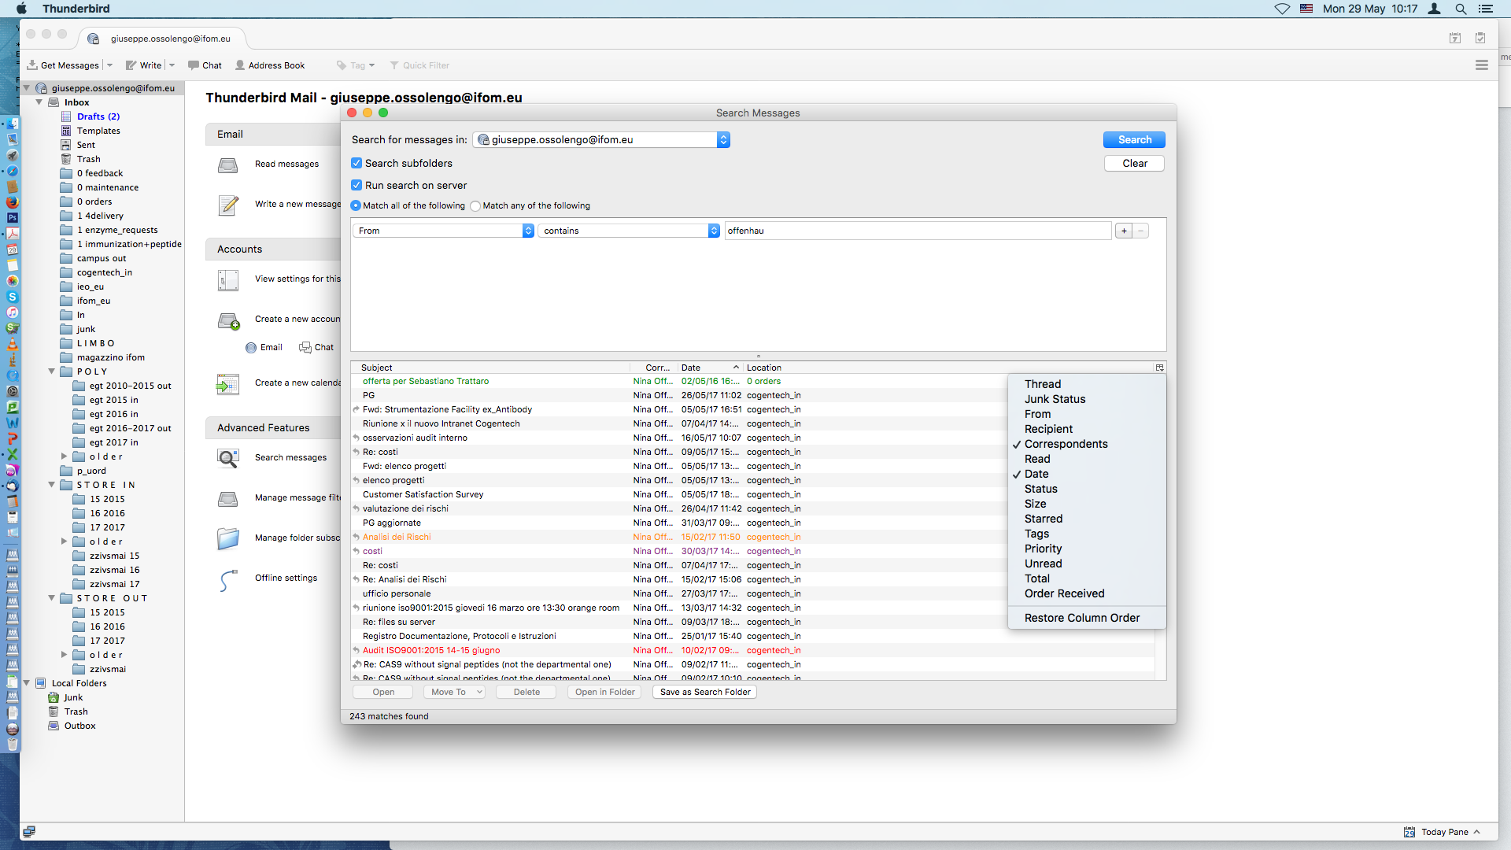Click the Write toolbar button

[x=144, y=65]
